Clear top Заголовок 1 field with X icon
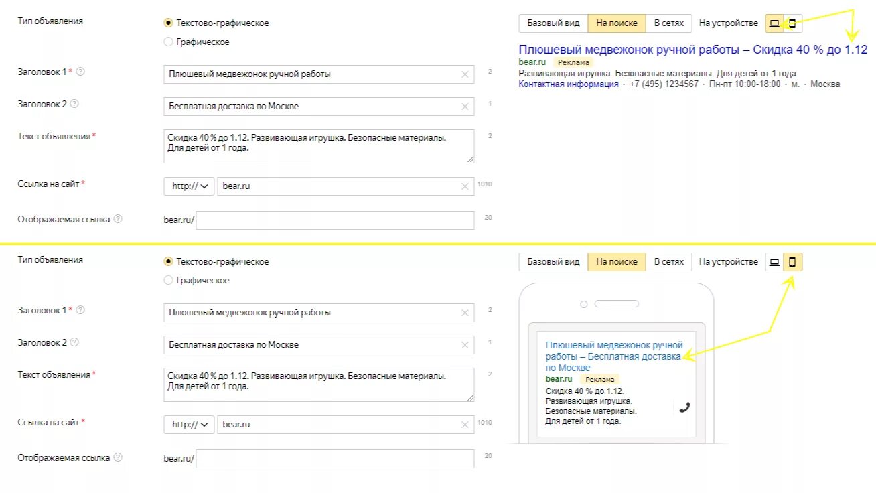This screenshot has width=876, height=493. [x=465, y=74]
